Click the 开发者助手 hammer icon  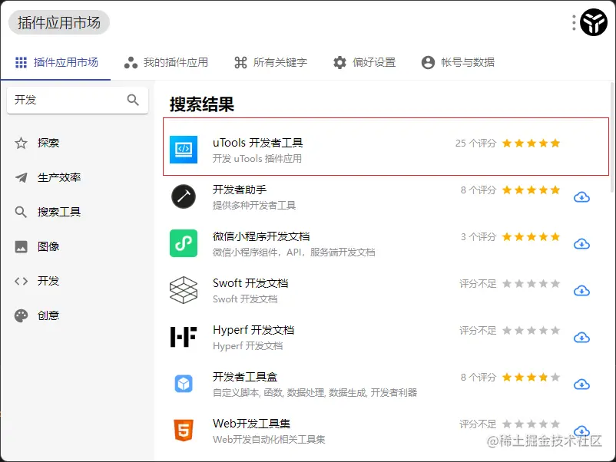tap(184, 196)
